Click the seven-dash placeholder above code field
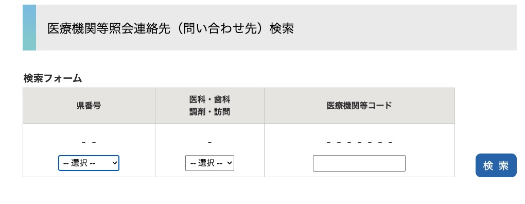Viewport: 525px width, 204px height. click(x=359, y=142)
